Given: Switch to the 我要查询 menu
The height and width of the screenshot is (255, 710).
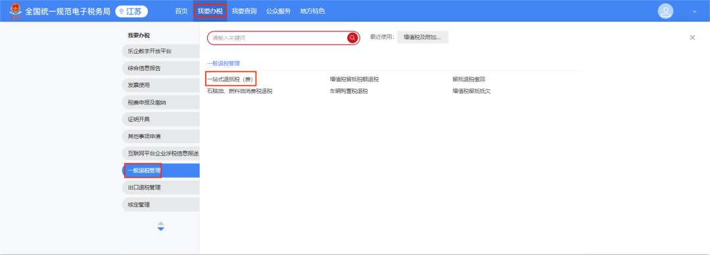Looking at the screenshot, I should 244,11.
